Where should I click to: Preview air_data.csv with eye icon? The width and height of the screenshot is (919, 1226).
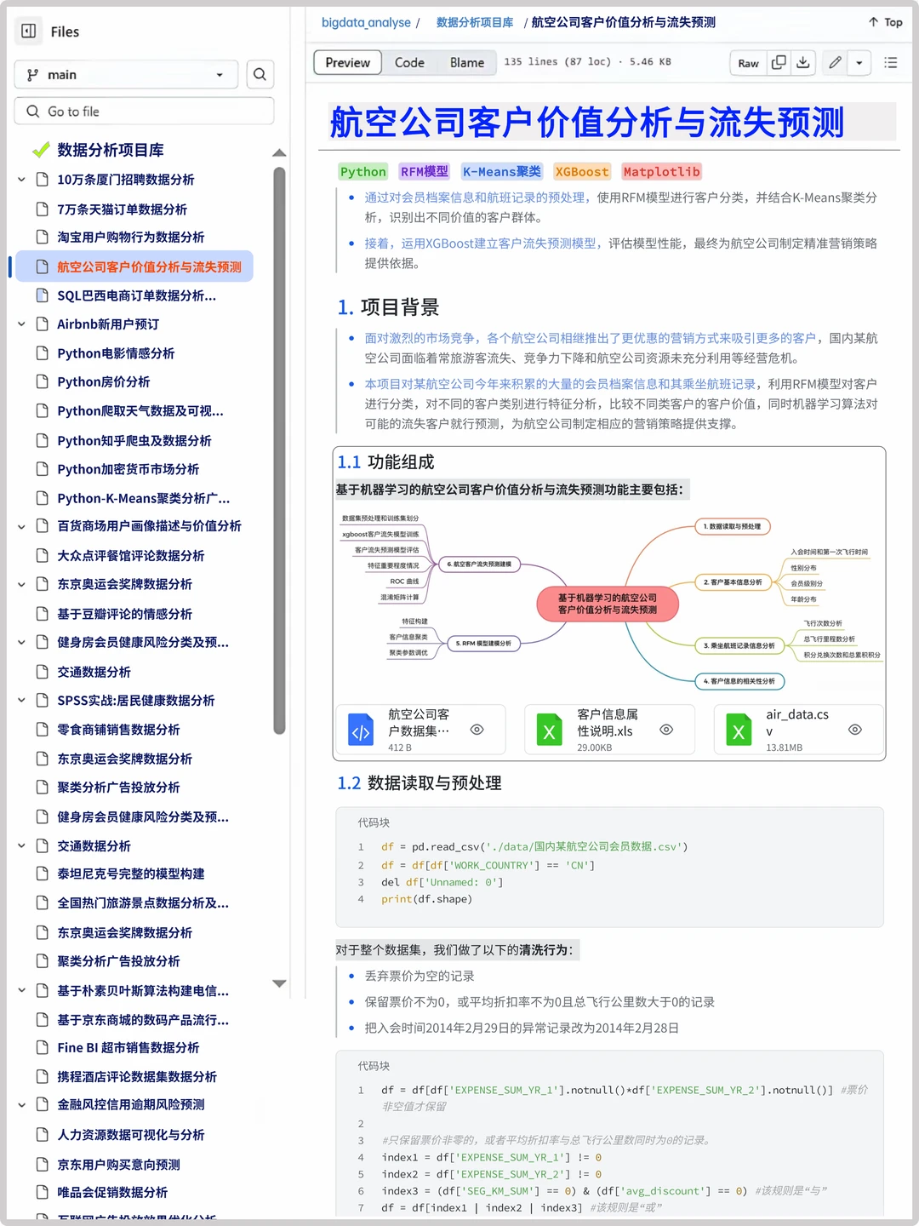click(855, 730)
